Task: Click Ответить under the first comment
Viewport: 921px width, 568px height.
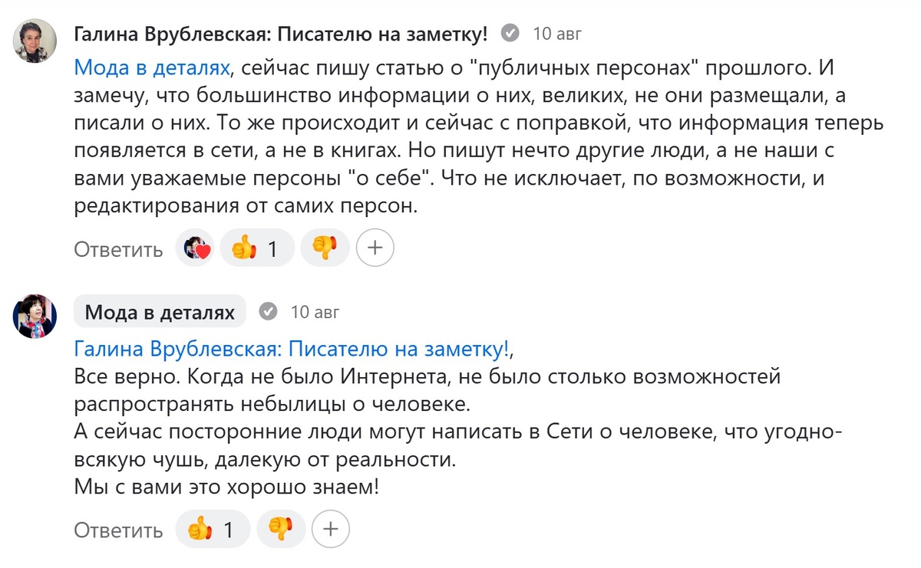Action: [x=117, y=249]
